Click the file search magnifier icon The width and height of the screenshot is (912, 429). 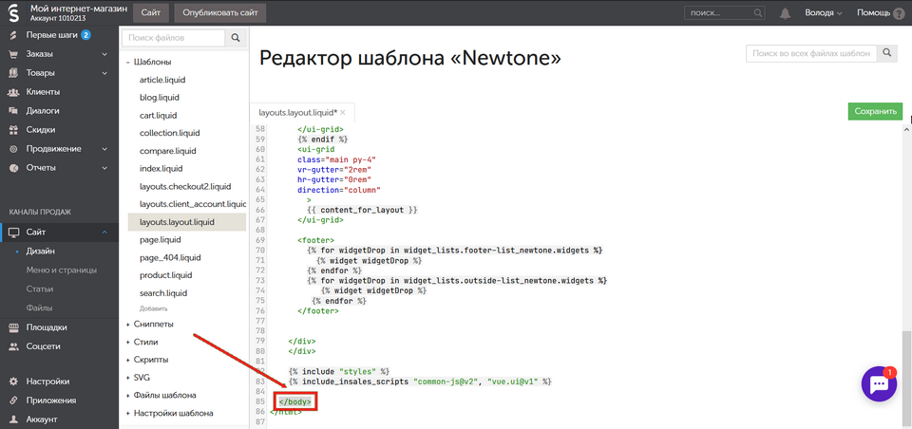click(235, 38)
